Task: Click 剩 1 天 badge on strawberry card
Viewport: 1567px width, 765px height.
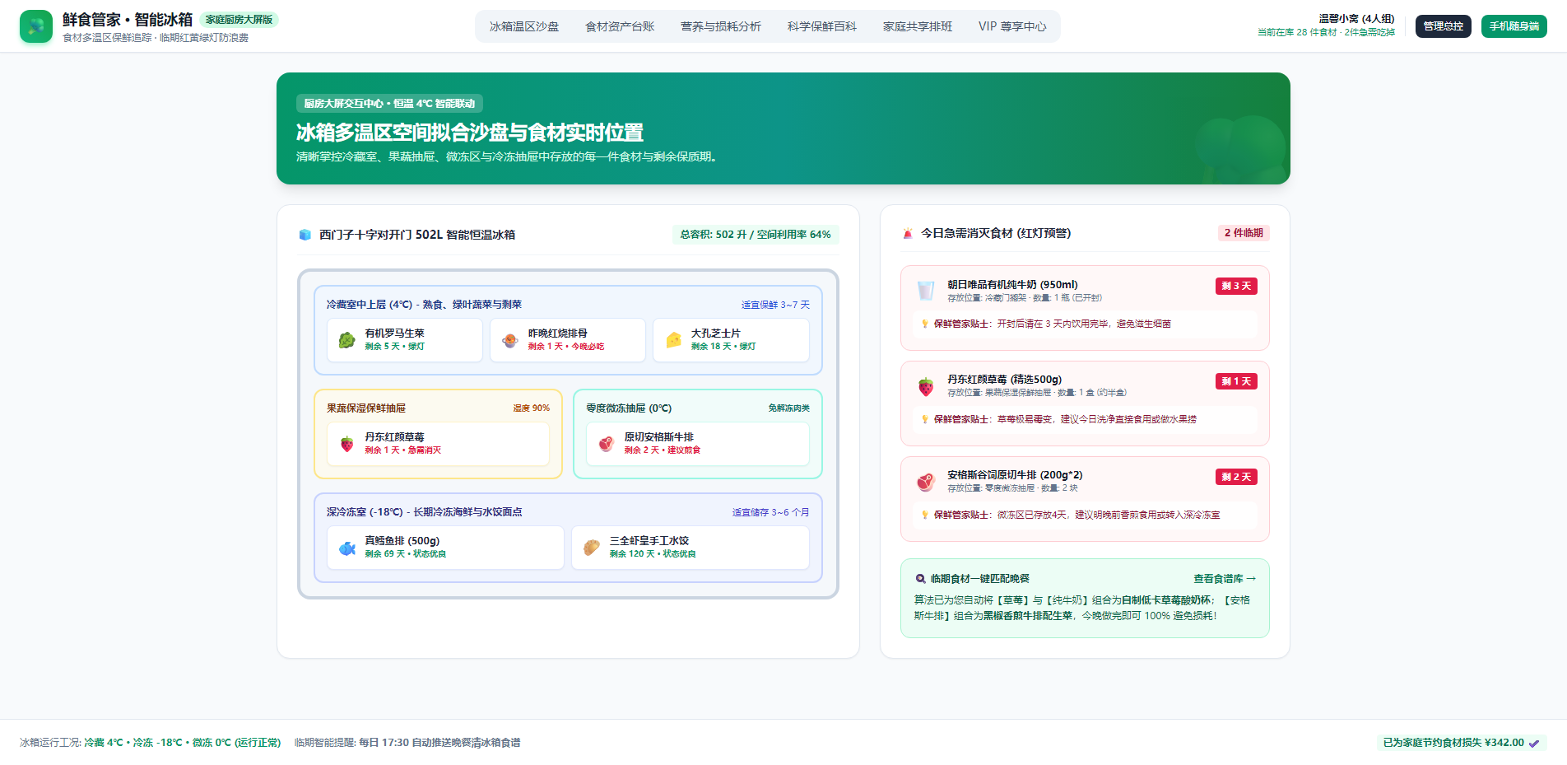Action: (x=1236, y=381)
